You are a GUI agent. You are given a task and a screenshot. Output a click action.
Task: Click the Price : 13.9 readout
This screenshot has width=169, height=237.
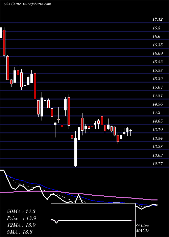(21, 218)
